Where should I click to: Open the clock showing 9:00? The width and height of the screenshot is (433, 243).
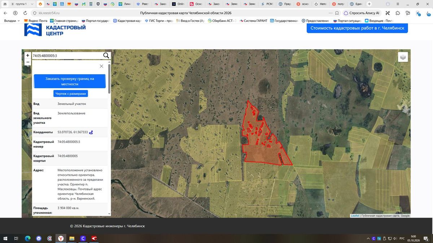click(413, 238)
